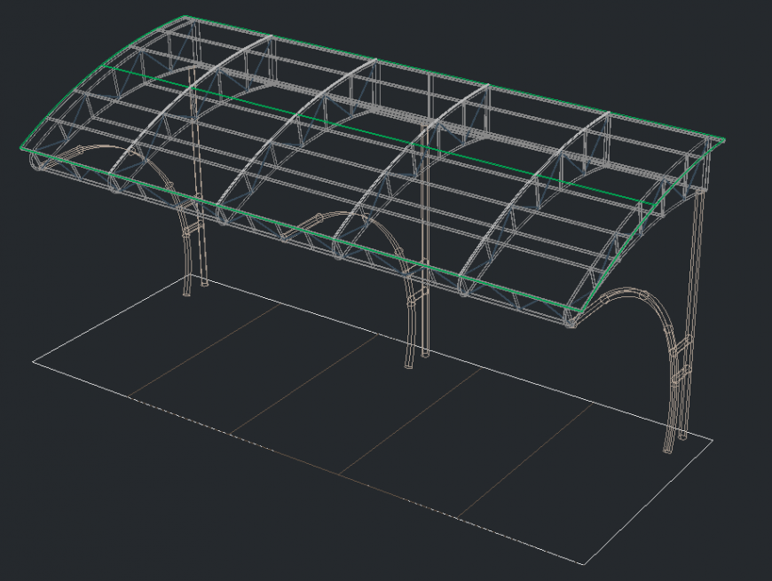Click the left corner of ground rectangle
Screen dimensions: 772x581
pyautogui.click(x=35, y=361)
